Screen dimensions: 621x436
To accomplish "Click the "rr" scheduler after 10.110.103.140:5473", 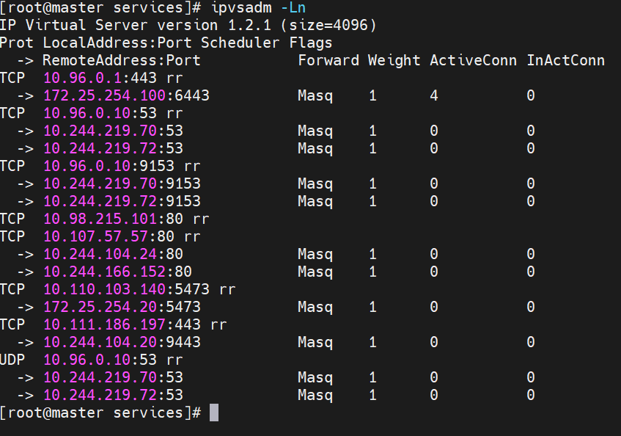I will pyautogui.click(x=227, y=290).
